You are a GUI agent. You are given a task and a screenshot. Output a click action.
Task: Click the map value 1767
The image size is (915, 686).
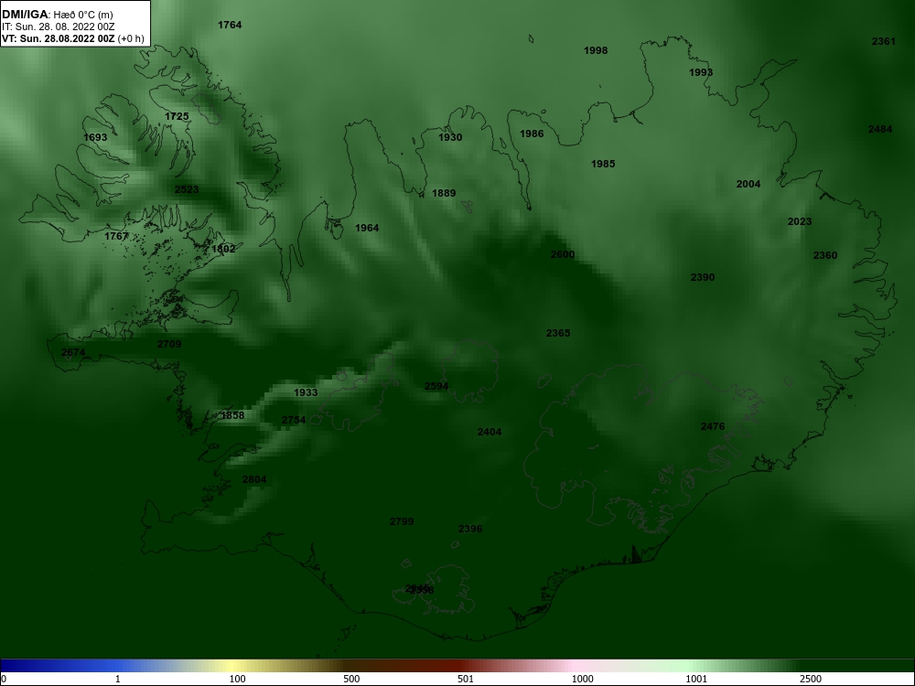point(115,236)
